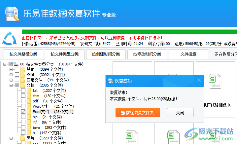Click the folder icon beside 其他
The width and height of the screenshot is (237, 144).
tap(22, 69)
